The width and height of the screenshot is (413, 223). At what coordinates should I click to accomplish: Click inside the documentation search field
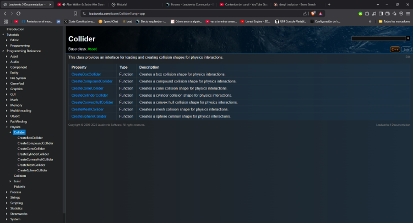(377, 39)
